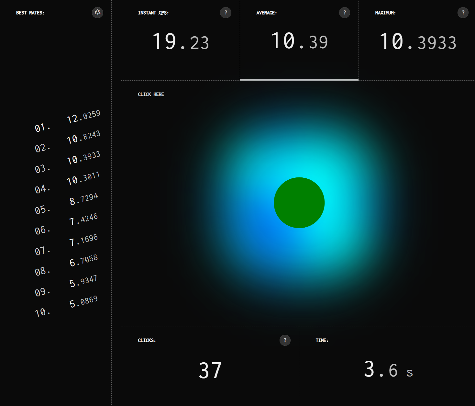Click rank number 01.
The height and width of the screenshot is (406, 475).
pos(42,128)
